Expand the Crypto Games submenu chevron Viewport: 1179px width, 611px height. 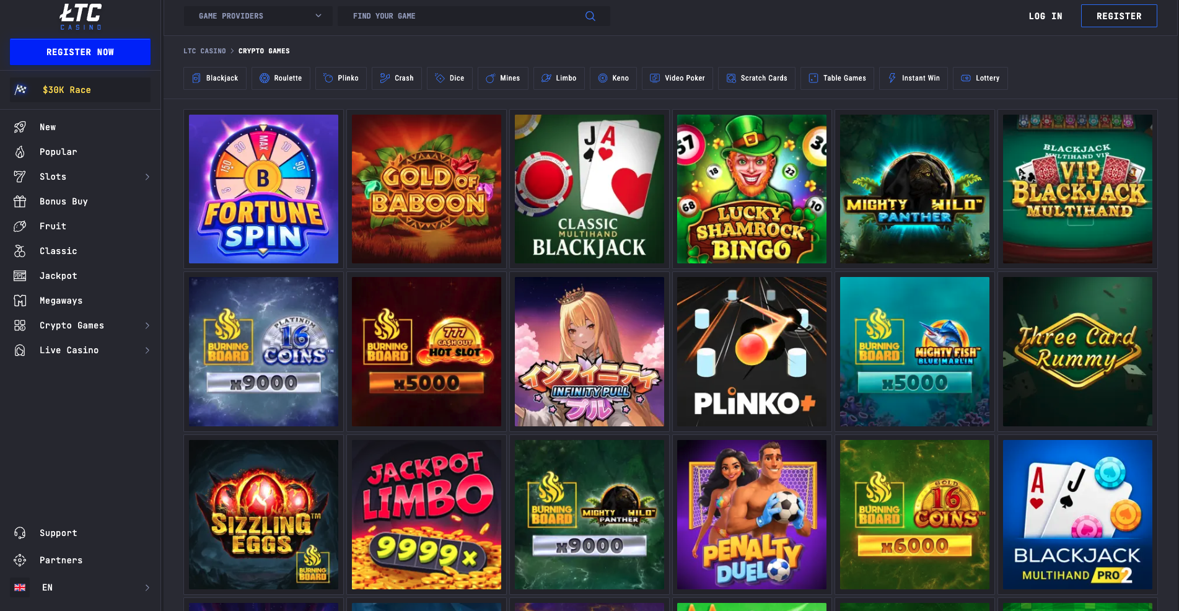(x=147, y=325)
